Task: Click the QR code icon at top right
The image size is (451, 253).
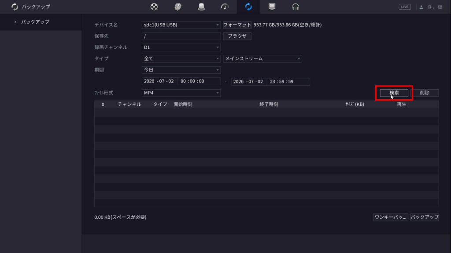Action: 440,7
